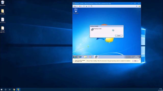Click the Windows Installer title bar
Viewport: 163px width, 91px height.
(107, 26)
